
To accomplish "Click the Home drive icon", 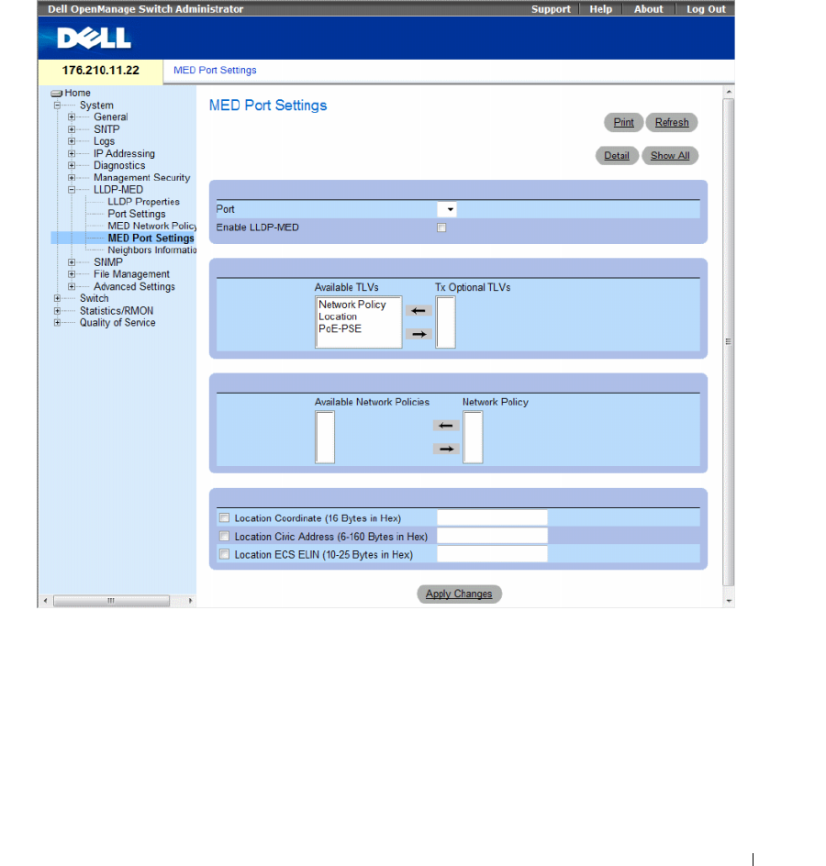I will pyautogui.click(x=56, y=94).
